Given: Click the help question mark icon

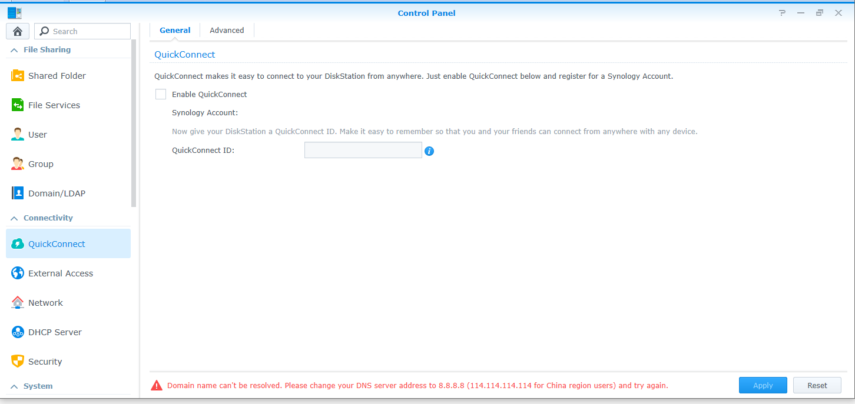Looking at the screenshot, I should point(782,13).
